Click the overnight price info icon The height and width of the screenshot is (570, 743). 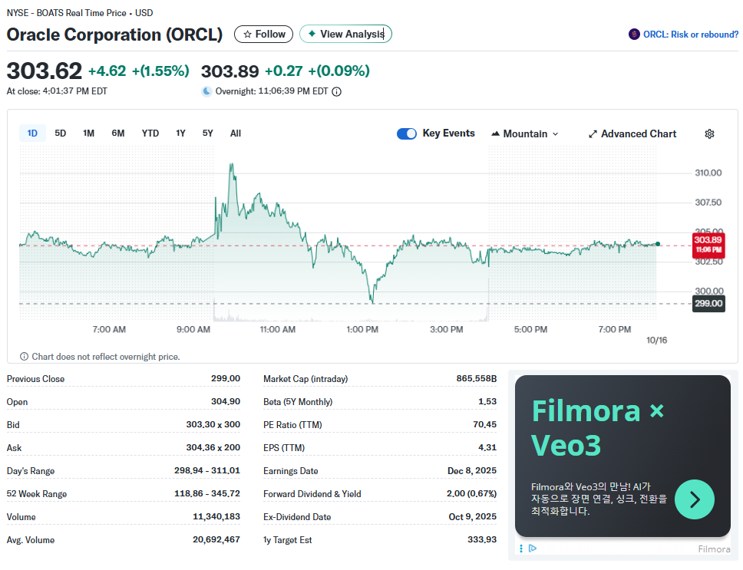tap(336, 91)
